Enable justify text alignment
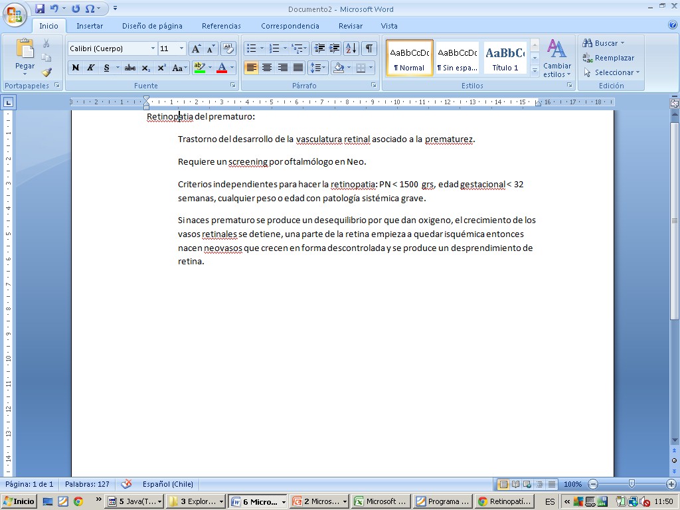The width and height of the screenshot is (680, 510). point(298,68)
